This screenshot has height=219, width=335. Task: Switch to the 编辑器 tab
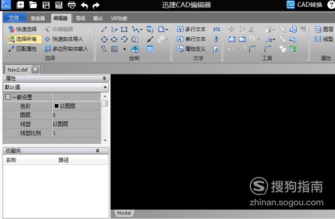pyautogui.click(x=61, y=18)
